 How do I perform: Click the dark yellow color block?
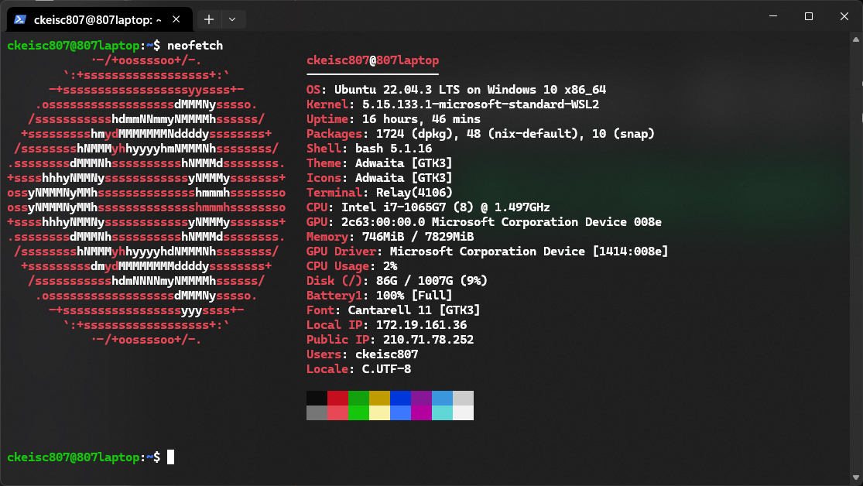coord(380,398)
